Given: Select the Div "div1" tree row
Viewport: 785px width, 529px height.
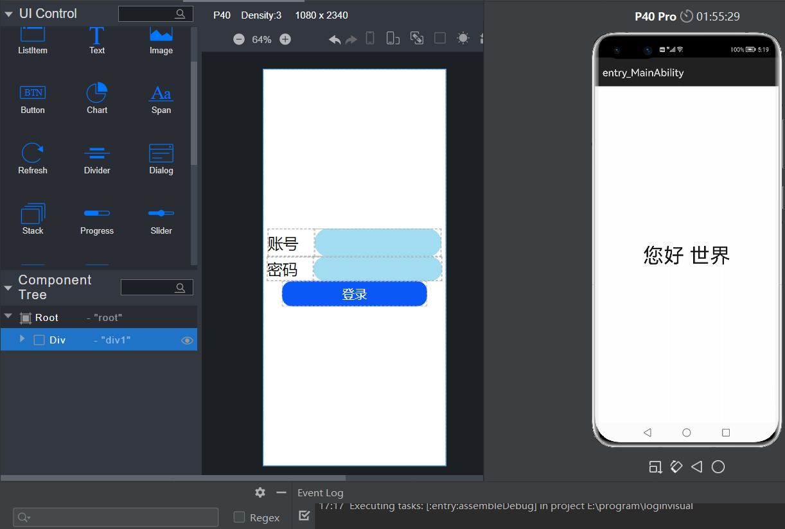Looking at the screenshot, I should (x=99, y=340).
